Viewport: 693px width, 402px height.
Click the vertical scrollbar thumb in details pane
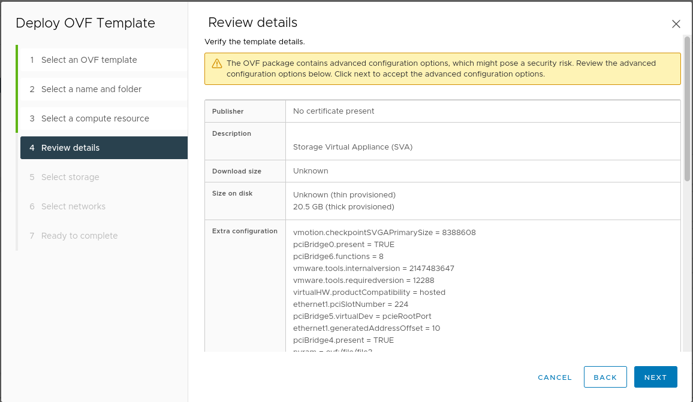pos(687,108)
